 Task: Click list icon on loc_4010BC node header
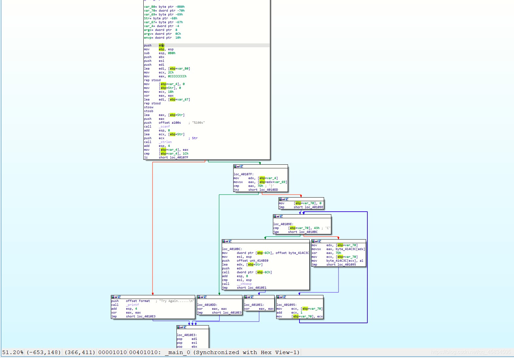tap(230, 241)
